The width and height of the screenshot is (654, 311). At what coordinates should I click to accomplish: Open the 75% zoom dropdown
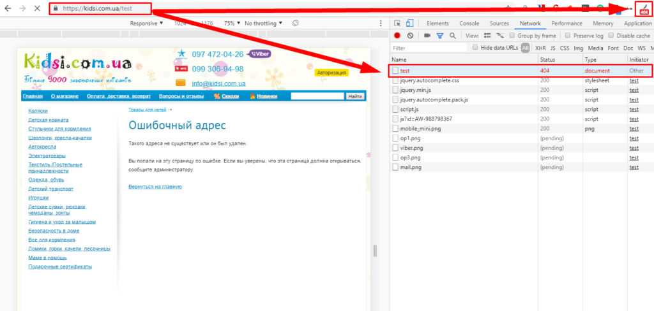[x=231, y=23]
